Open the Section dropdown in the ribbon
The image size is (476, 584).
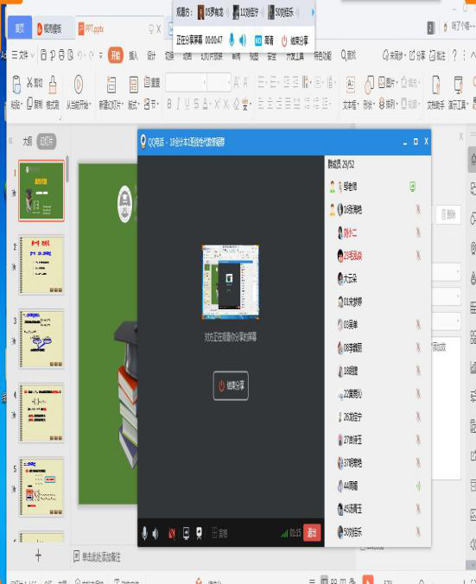click(x=151, y=105)
